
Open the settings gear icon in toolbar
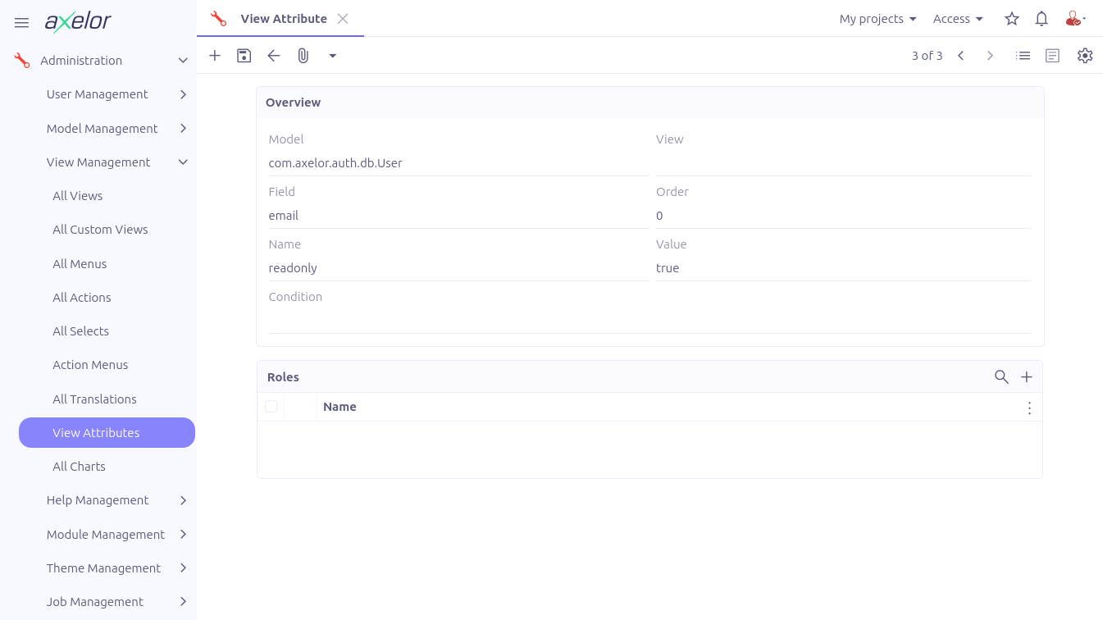[1085, 56]
